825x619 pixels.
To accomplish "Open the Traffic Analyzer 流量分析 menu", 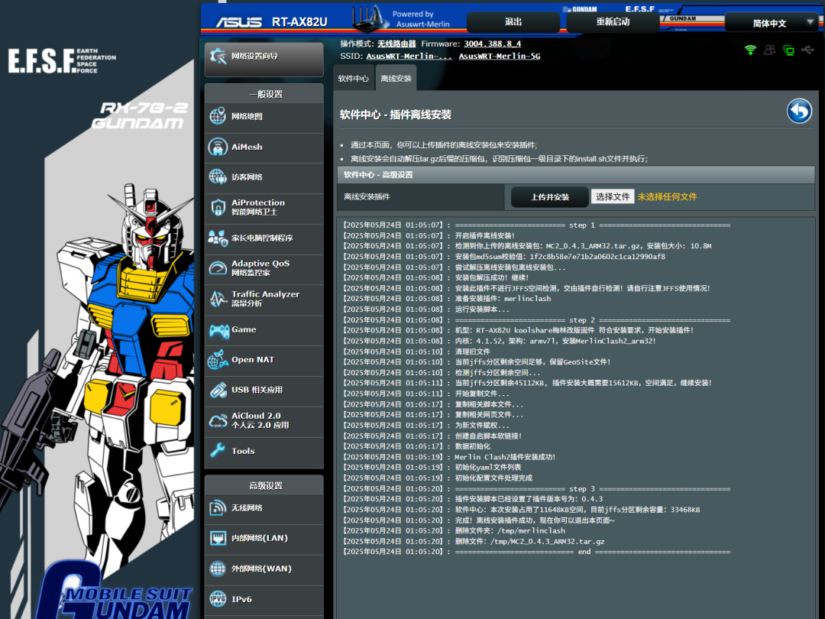I will (264, 299).
